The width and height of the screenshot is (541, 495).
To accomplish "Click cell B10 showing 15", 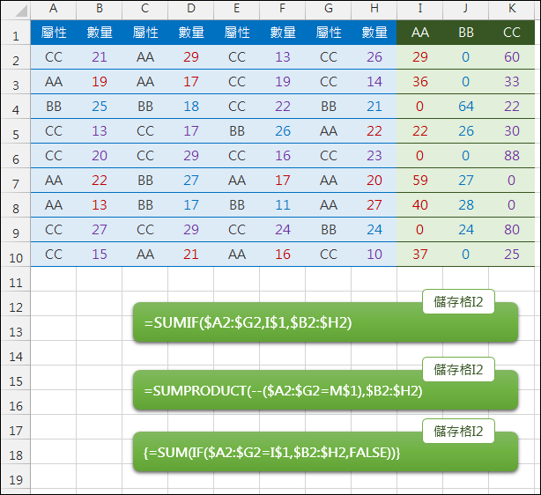I will point(99,255).
